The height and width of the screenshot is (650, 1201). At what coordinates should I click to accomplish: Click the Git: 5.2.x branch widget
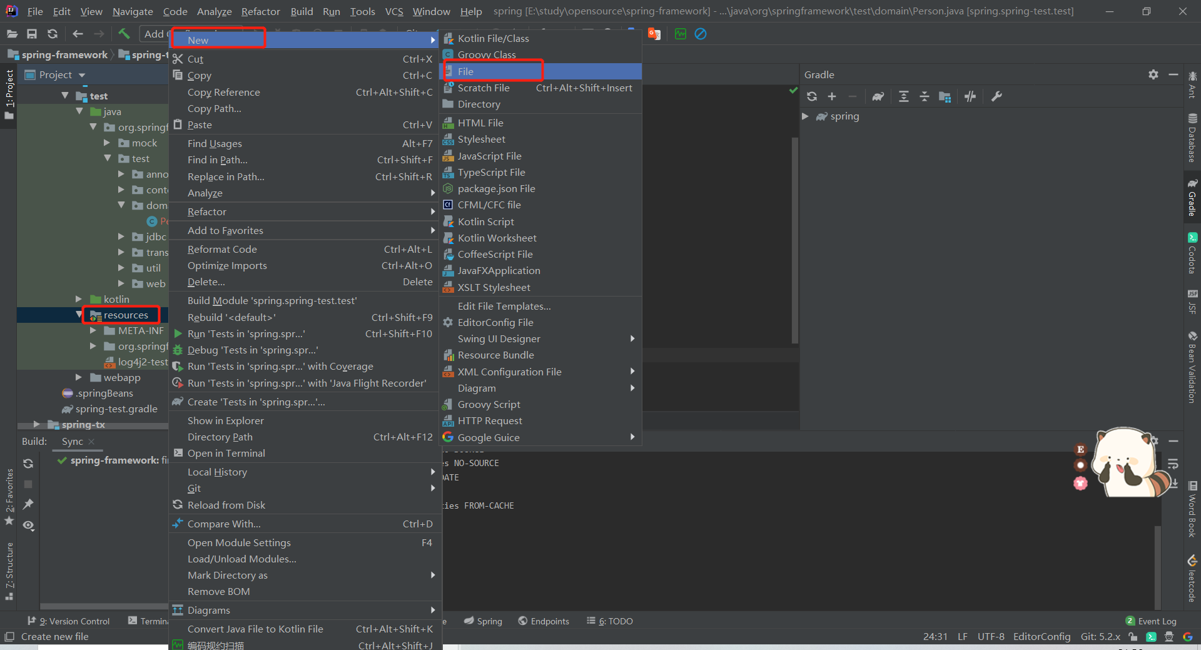[x=1100, y=637]
